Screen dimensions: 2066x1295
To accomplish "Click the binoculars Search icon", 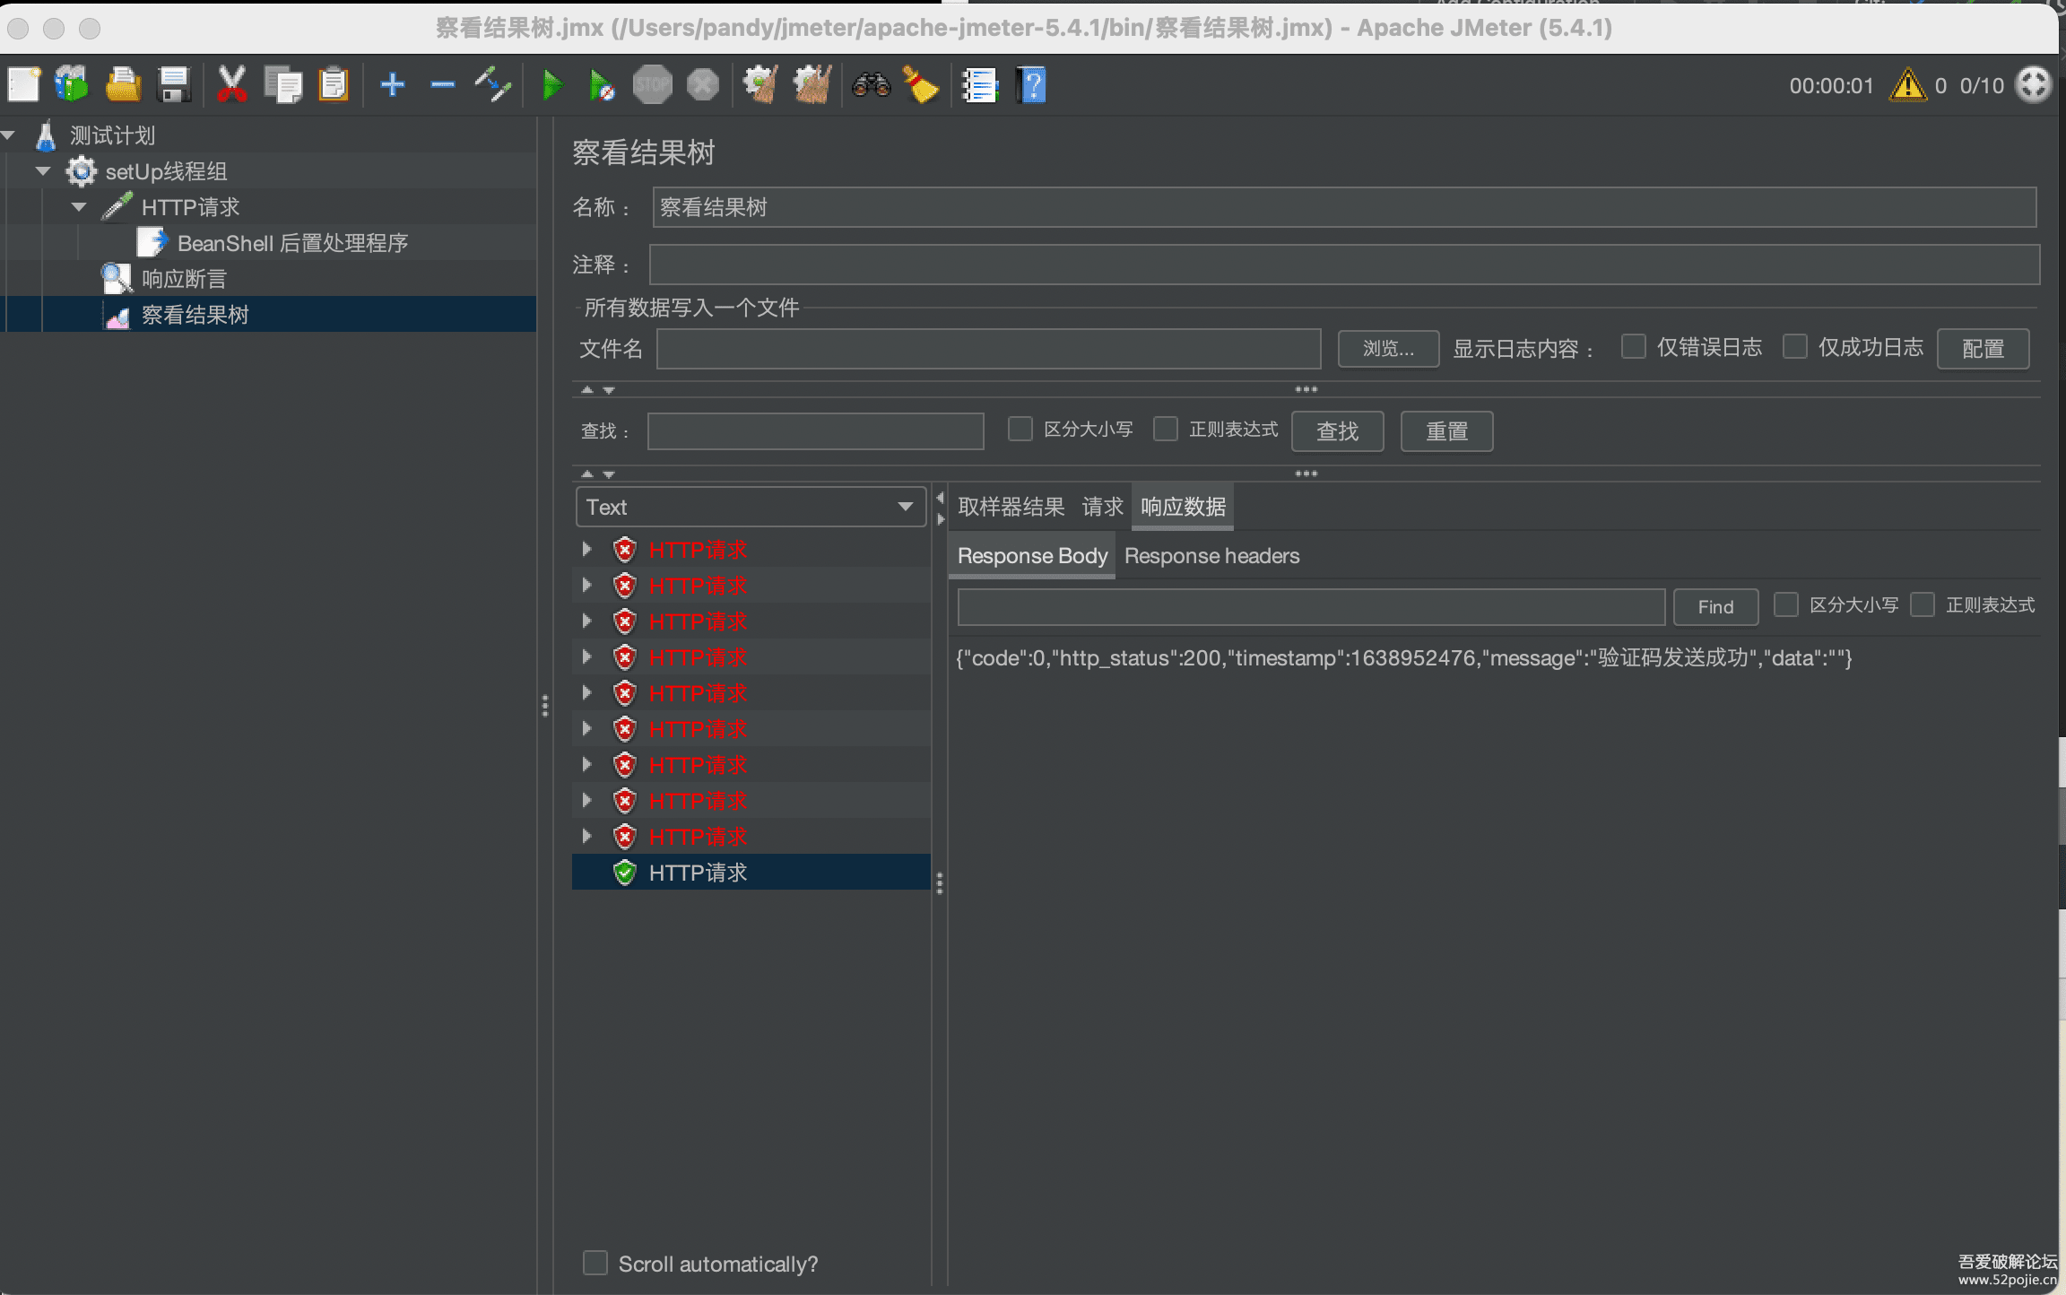I will point(870,86).
